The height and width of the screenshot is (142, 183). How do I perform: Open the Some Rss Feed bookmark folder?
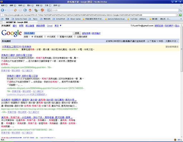tap(19, 19)
